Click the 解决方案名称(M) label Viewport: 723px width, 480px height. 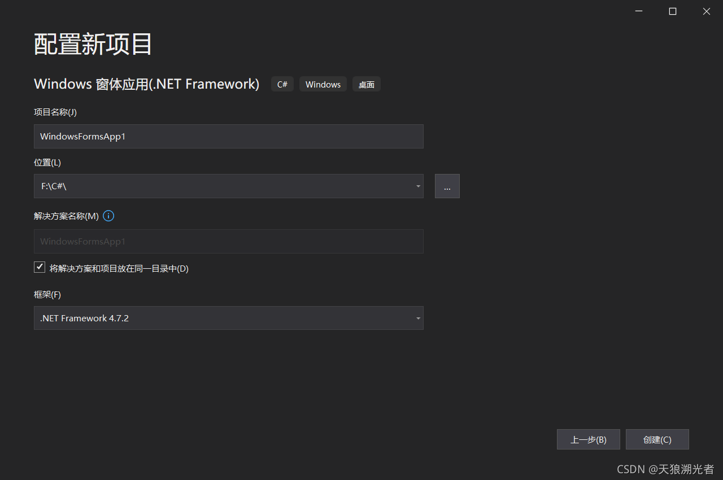(66, 216)
